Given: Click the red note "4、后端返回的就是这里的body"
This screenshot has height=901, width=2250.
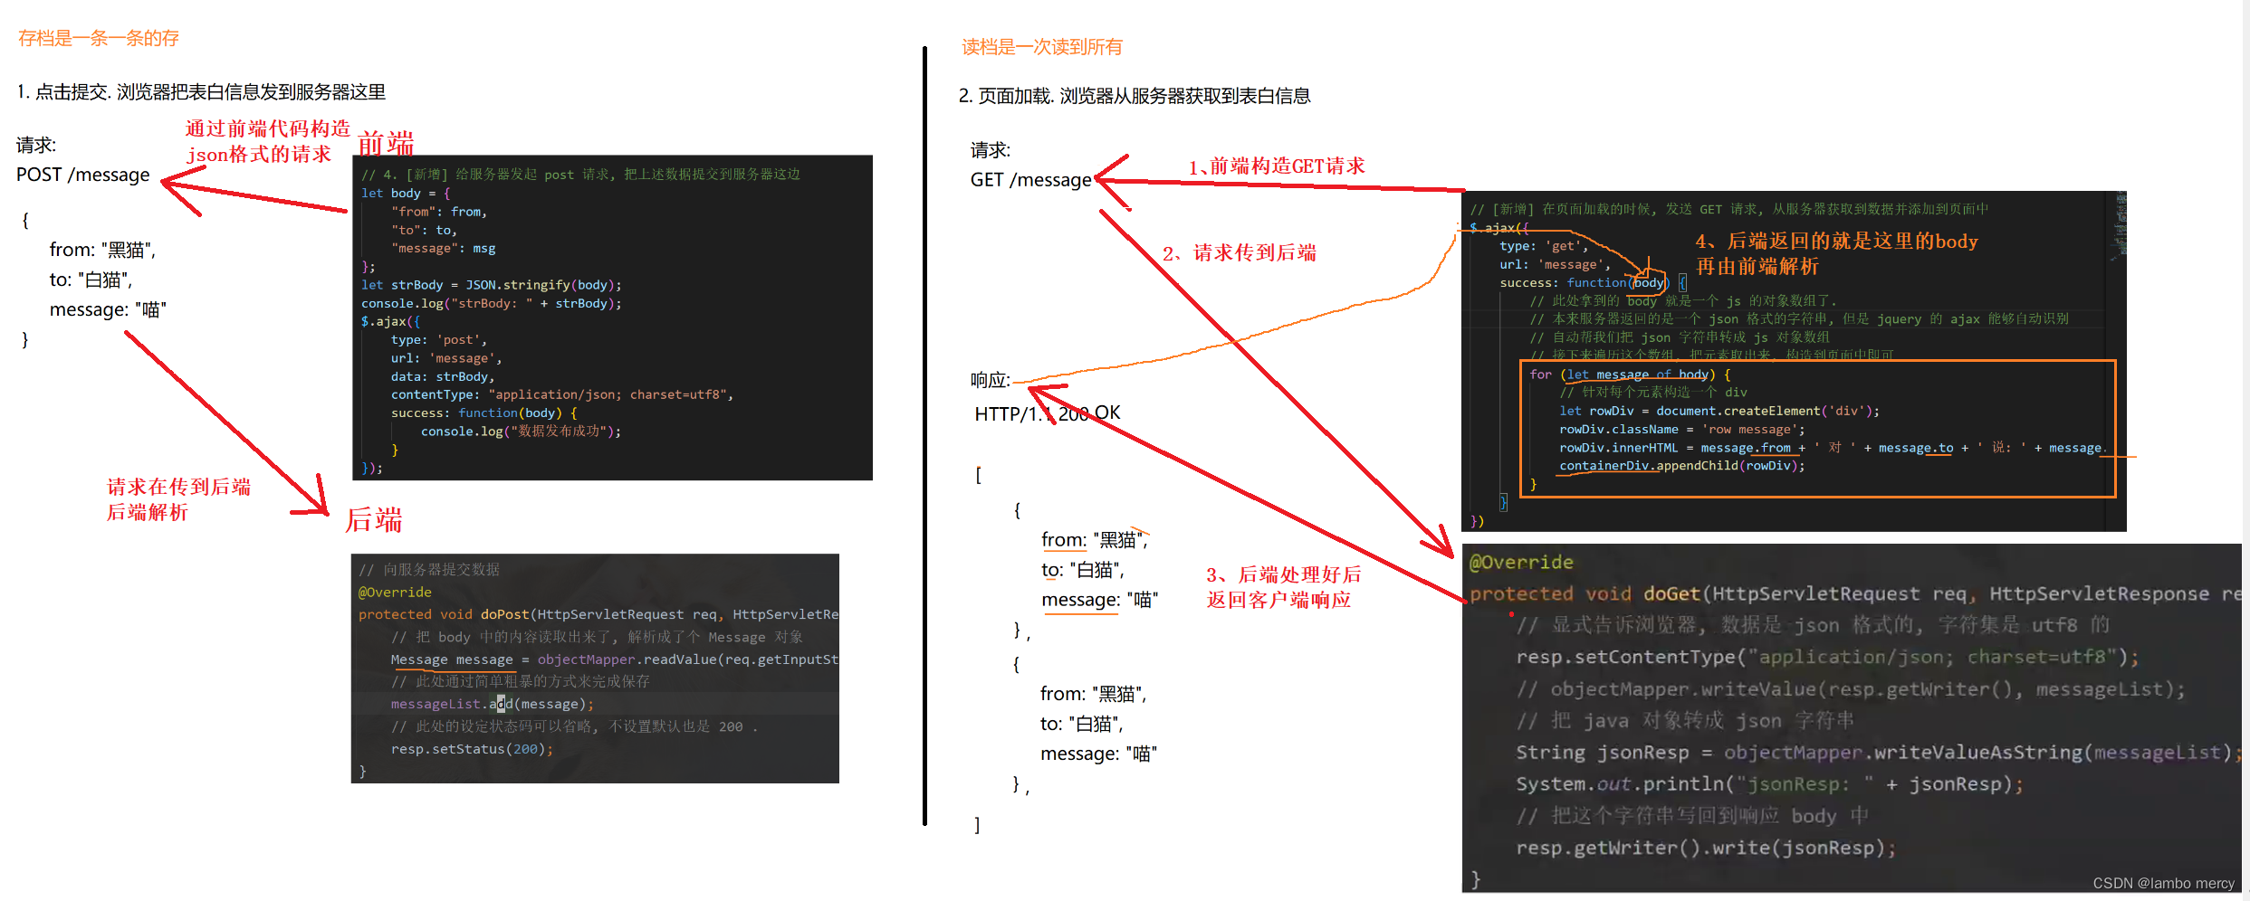Looking at the screenshot, I should pos(1836,242).
